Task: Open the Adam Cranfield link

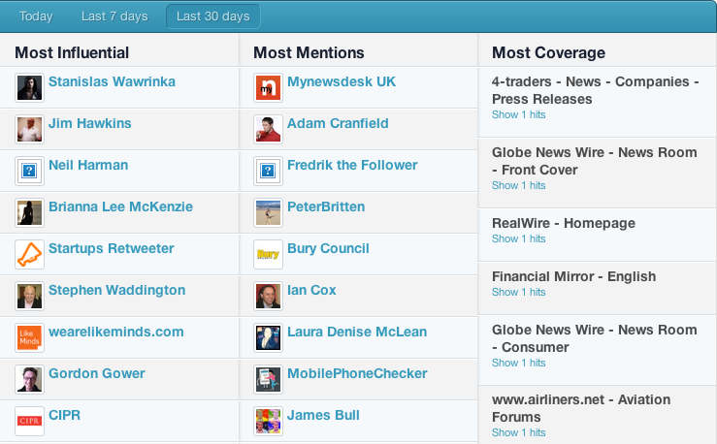Action: (x=338, y=123)
